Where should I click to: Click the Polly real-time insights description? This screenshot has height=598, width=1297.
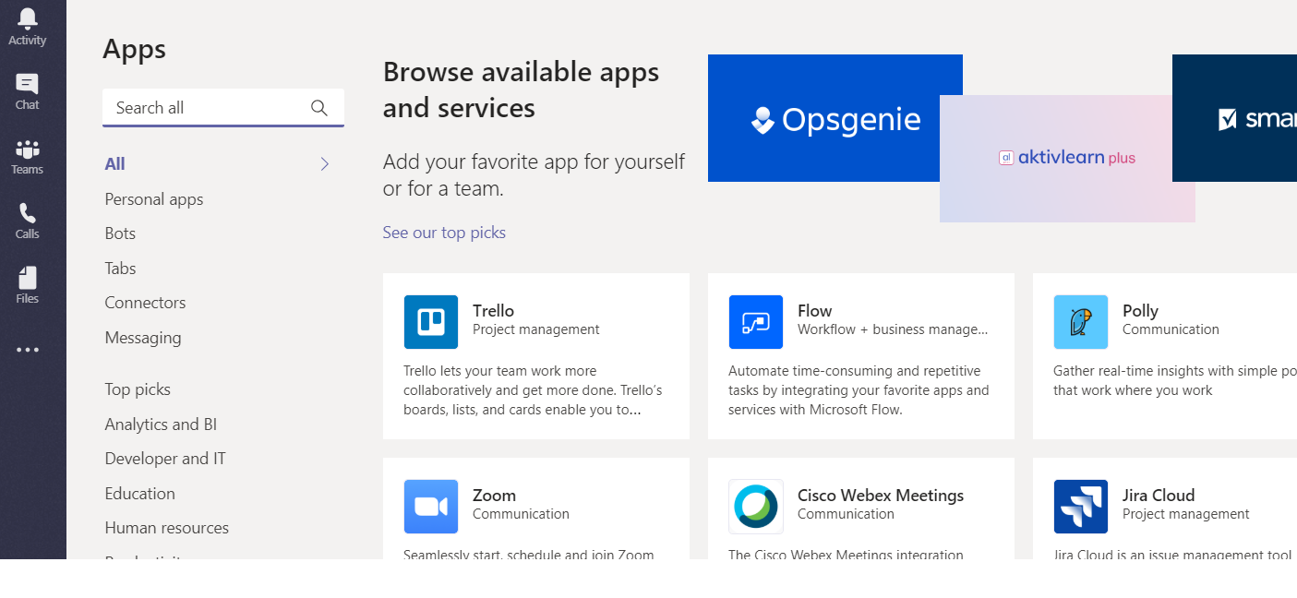click(1175, 381)
